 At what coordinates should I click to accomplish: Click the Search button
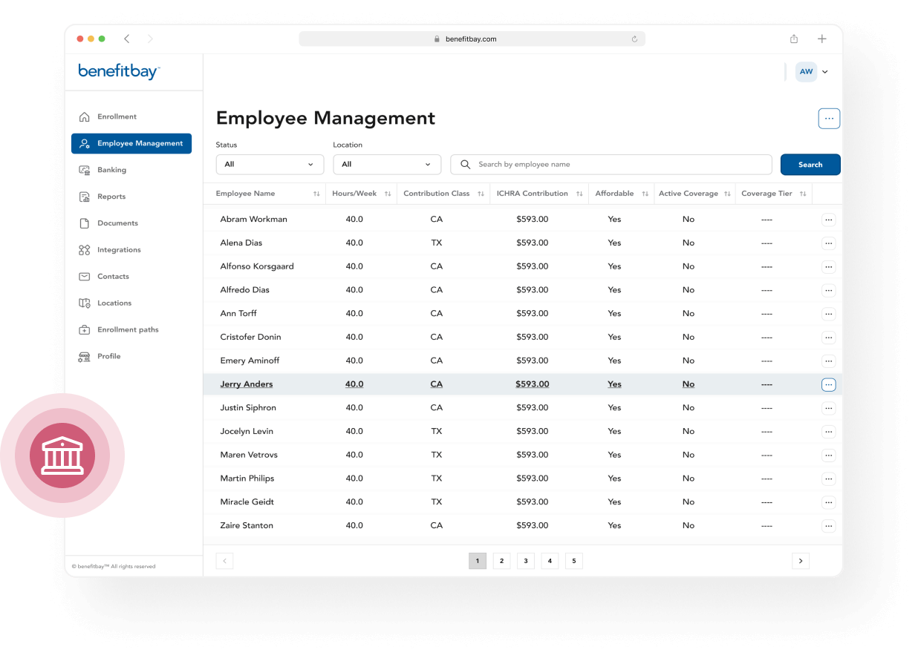coord(810,165)
